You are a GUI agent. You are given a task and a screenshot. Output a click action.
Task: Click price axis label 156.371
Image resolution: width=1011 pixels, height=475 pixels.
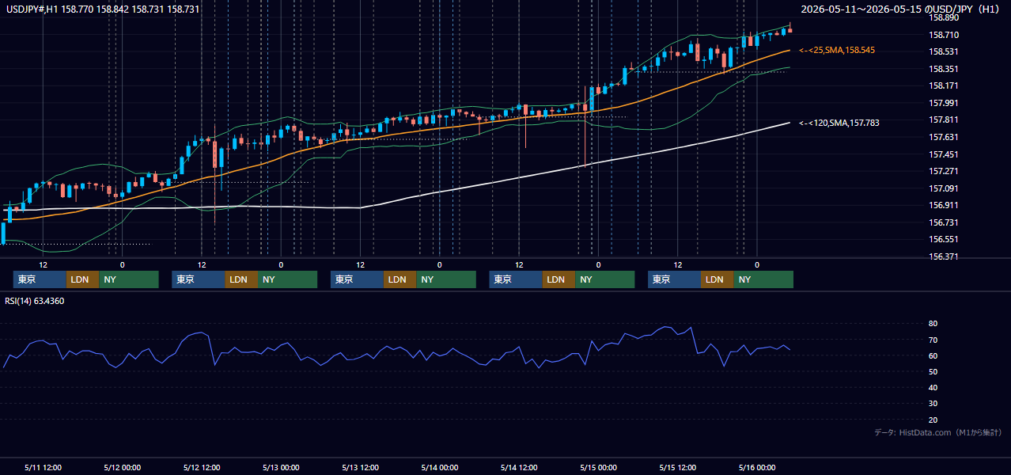click(944, 256)
